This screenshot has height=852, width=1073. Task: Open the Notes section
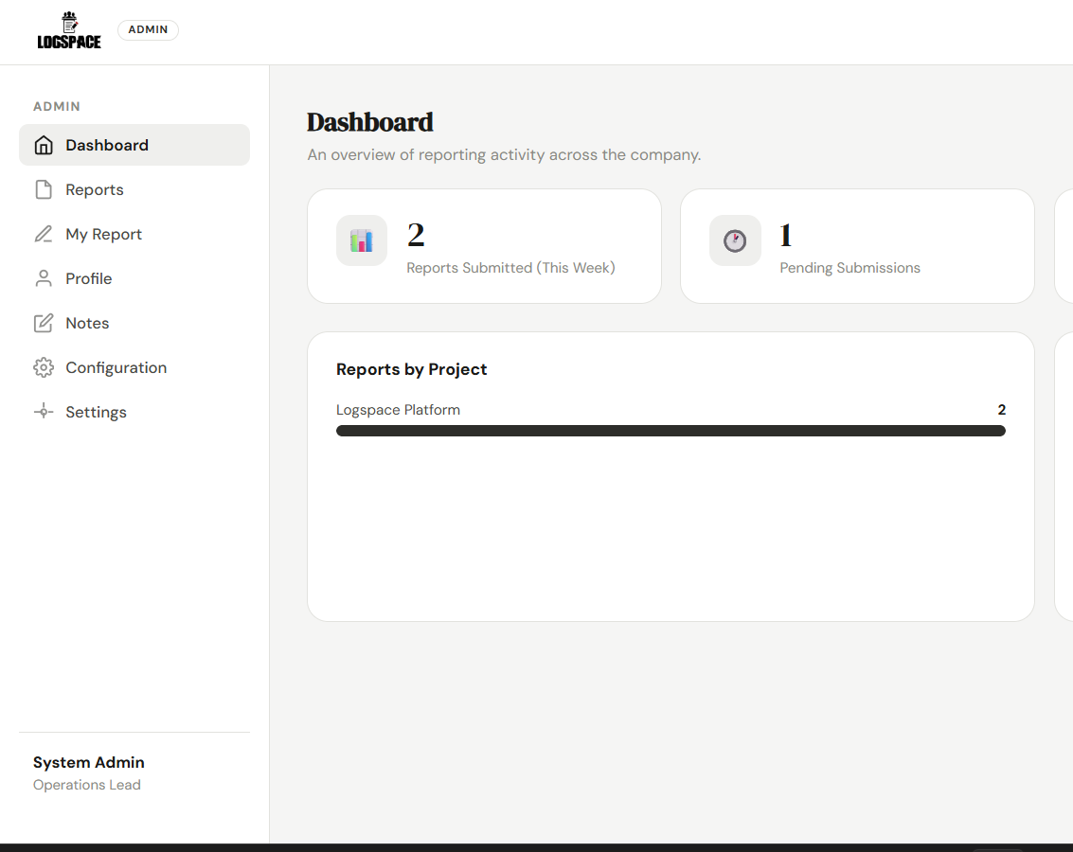(x=134, y=323)
